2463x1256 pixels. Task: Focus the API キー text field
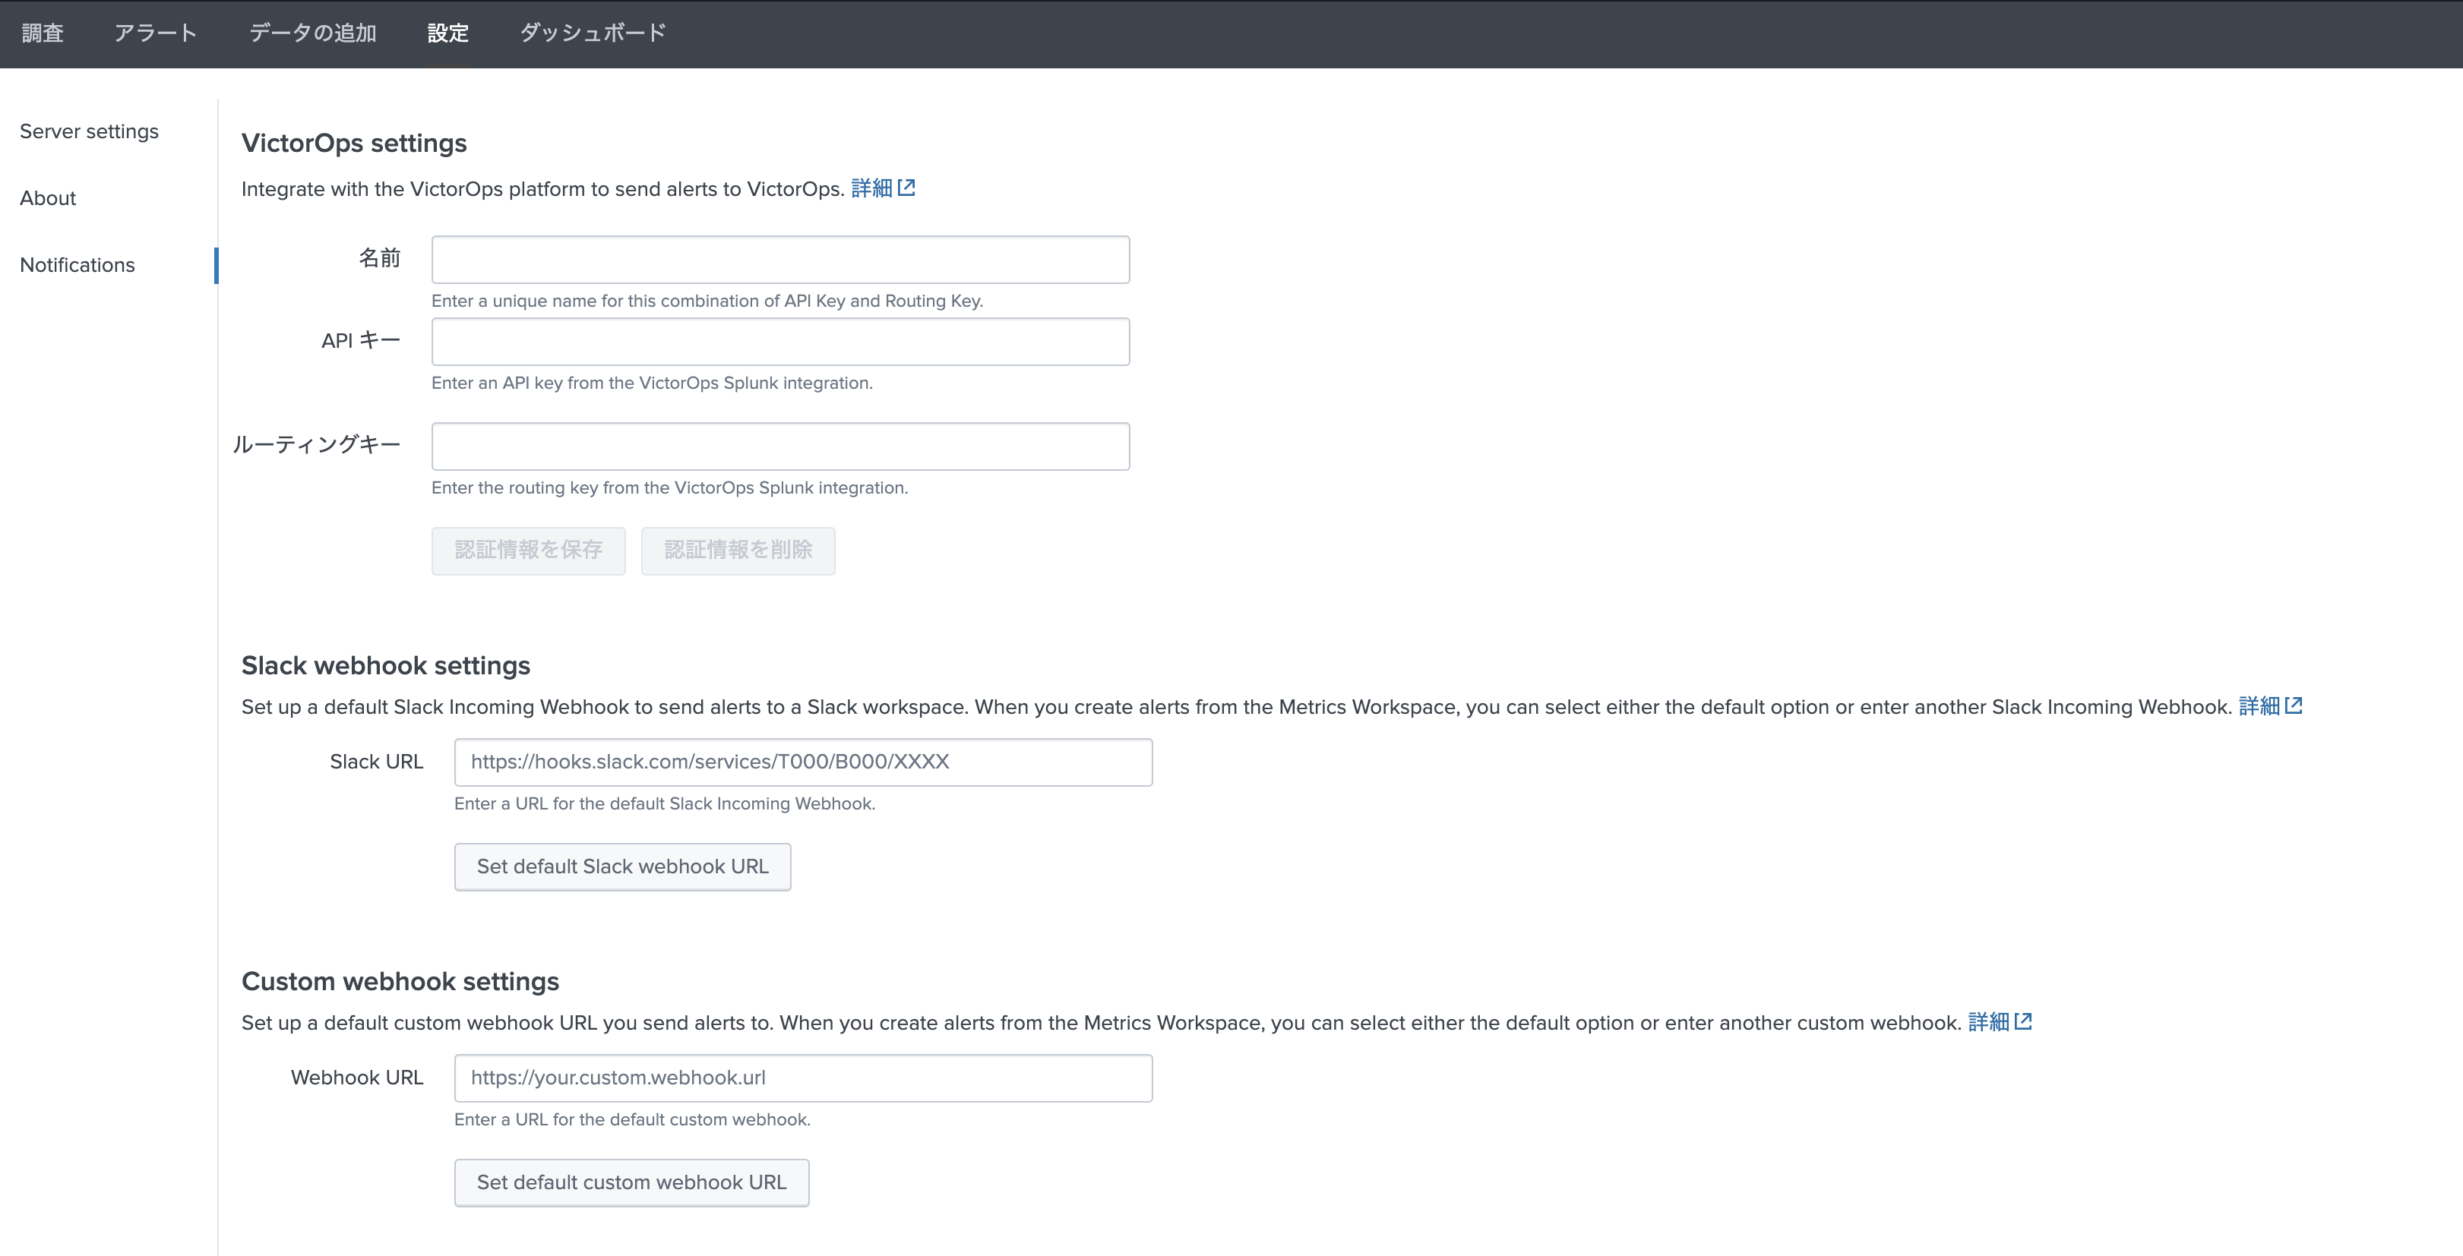click(x=780, y=342)
